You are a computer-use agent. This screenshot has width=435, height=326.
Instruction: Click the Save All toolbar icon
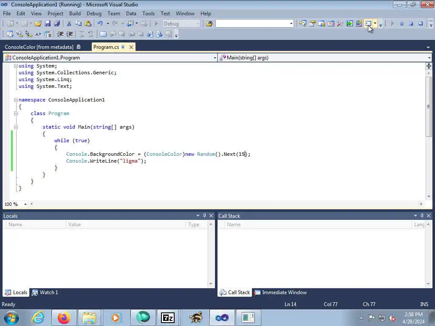tap(57, 24)
